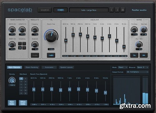Screen dimensions: 156x113
Task: Go to the next preset with right arrow
Action: click(x=117, y=10)
